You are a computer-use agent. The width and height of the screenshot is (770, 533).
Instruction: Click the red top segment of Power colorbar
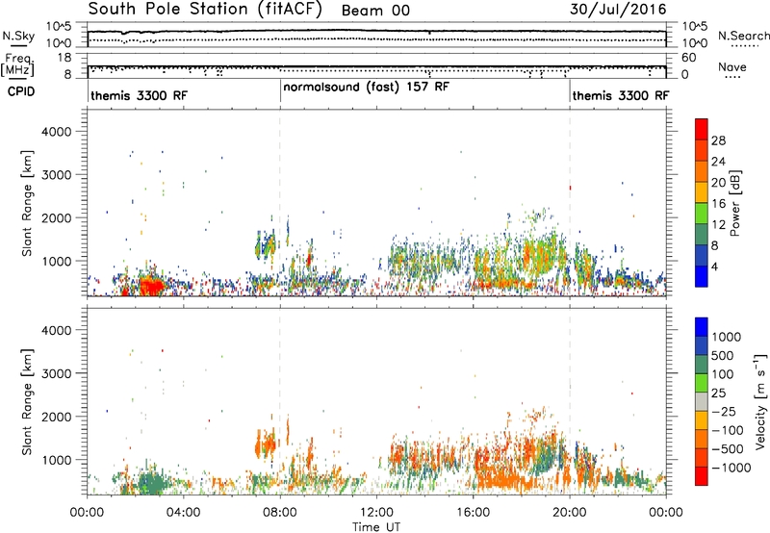tap(702, 130)
